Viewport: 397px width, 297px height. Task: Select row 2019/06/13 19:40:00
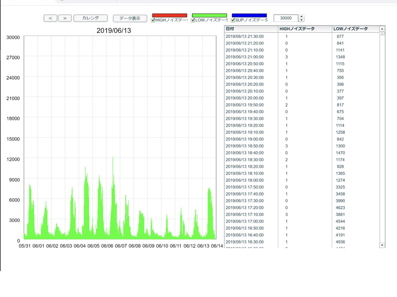(302, 112)
